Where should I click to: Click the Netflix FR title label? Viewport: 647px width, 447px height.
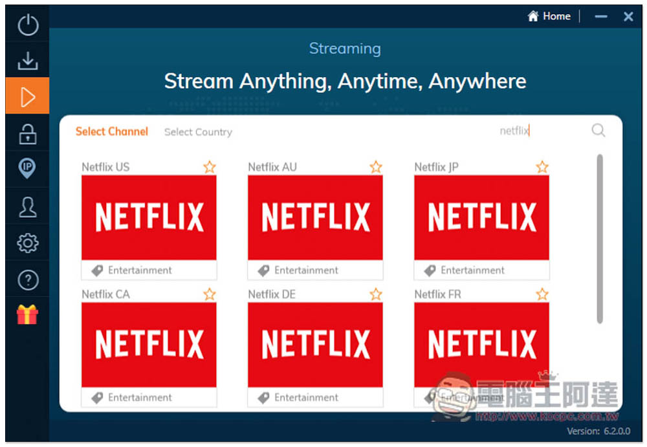438,294
